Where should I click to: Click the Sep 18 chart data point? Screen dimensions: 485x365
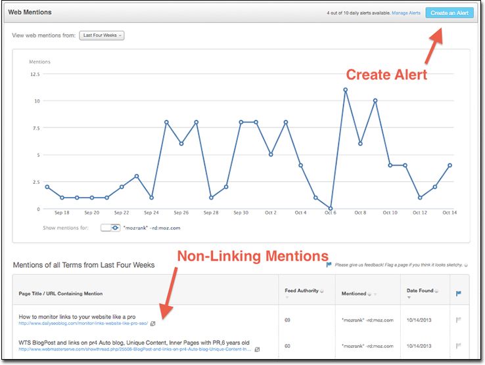tap(47, 187)
